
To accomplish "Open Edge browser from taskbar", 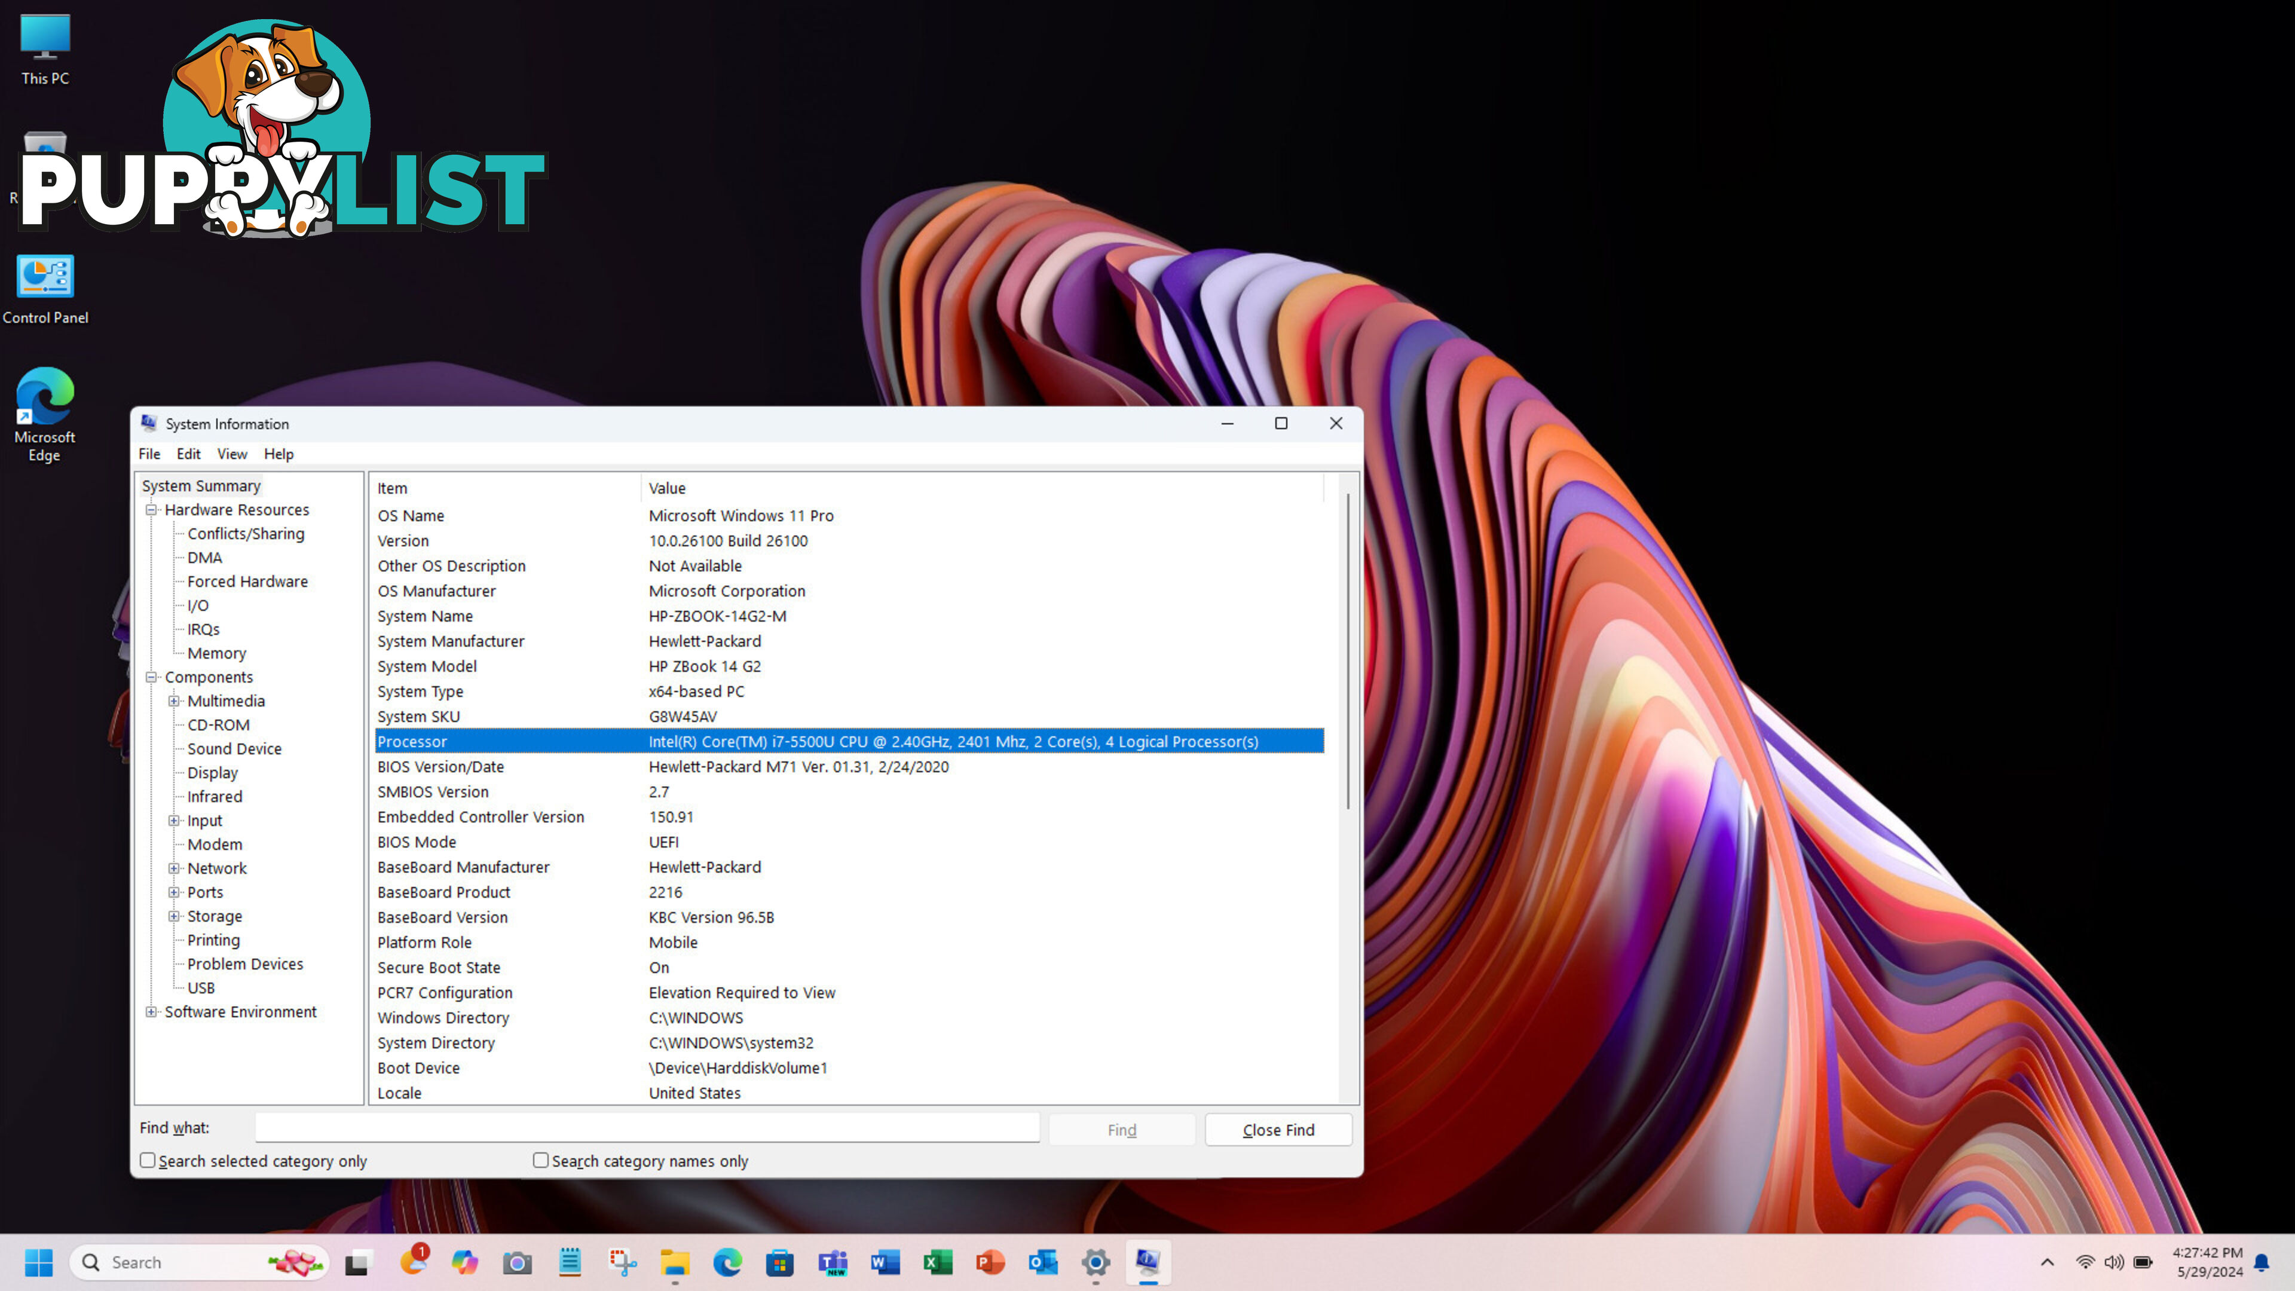I will click(727, 1262).
